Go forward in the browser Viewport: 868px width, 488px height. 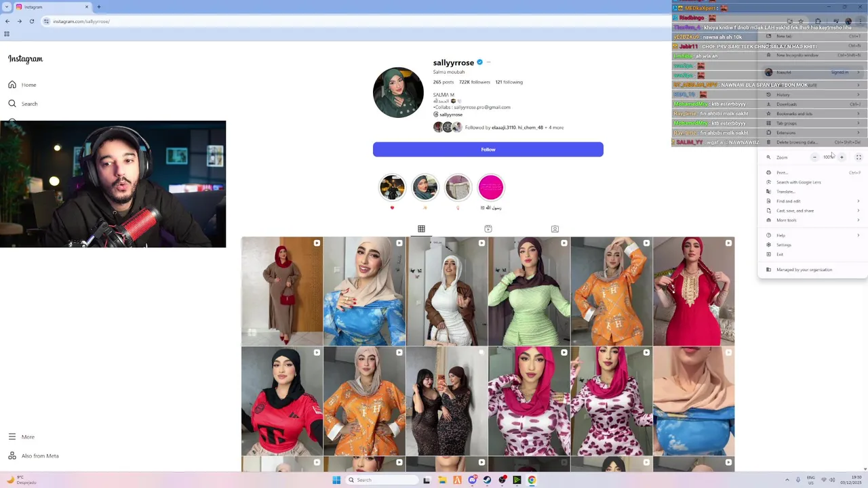pyautogui.click(x=19, y=21)
